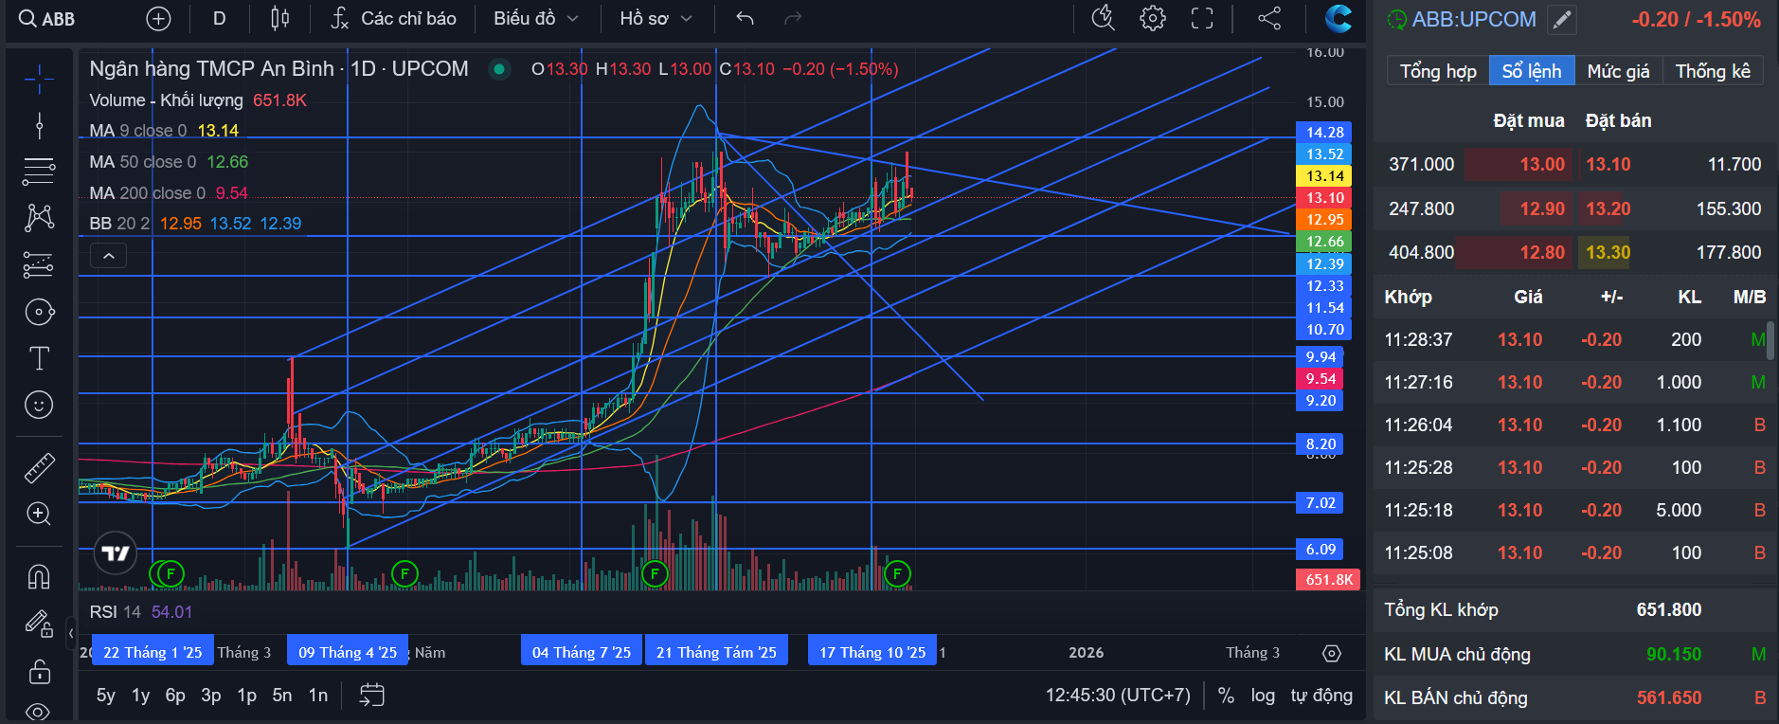The height and width of the screenshot is (724, 1779).
Task: Open the financial event marker near Tháng 10 '25
Action: pos(897,573)
